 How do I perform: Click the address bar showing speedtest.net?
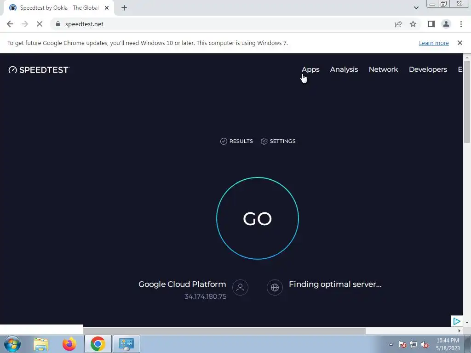click(x=222, y=24)
